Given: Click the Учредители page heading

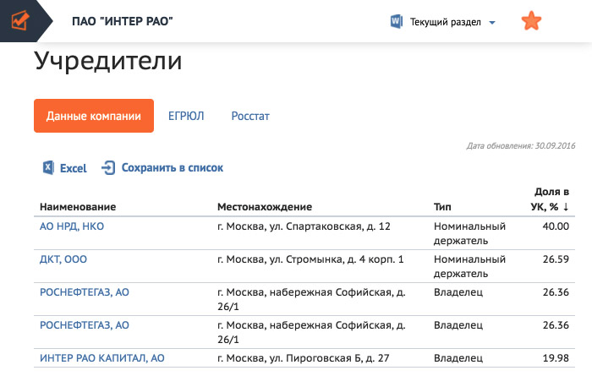Looking at the screenshot, I should (x=108, y=61).
